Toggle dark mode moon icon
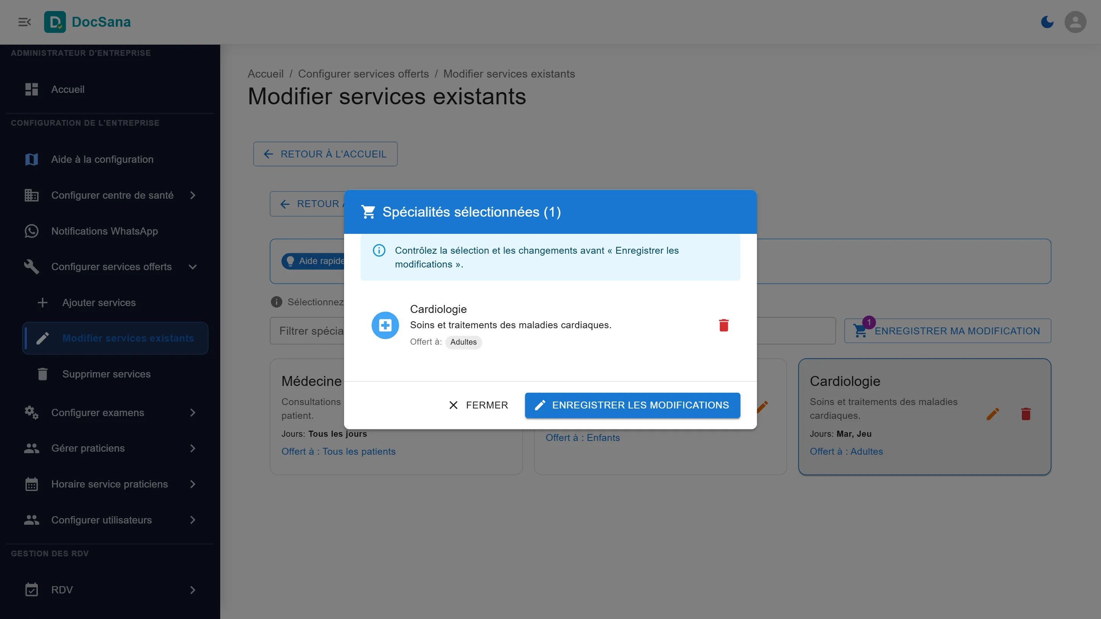The image size is (1101, 619). 1047,22
